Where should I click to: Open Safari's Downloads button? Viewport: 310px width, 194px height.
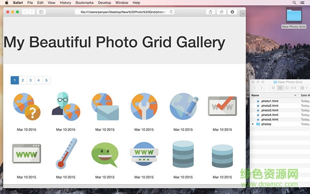(233, 12)
